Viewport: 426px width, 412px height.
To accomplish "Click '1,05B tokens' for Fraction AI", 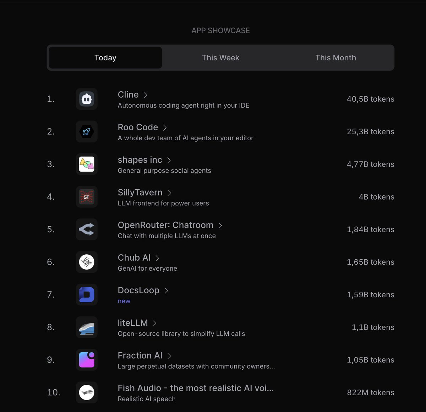I will tap(371, 360).
